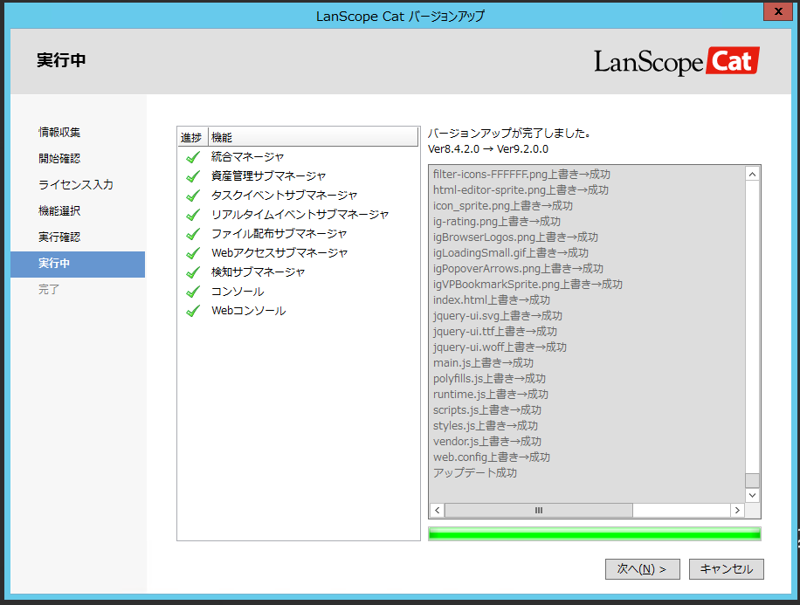Click the green progress bar

pyautogui.click(x=594, y=533)
